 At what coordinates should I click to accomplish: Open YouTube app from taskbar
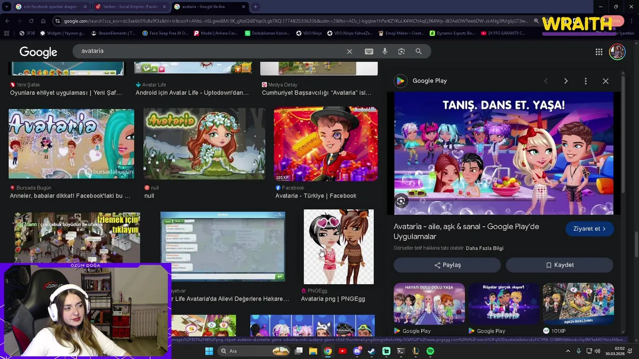pyautogui.click(x=342, y=351)
